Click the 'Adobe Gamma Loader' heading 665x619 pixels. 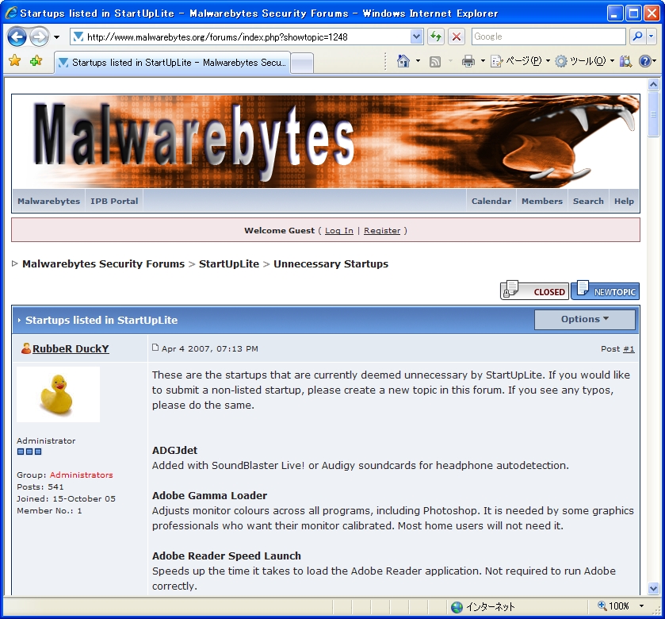209,495
